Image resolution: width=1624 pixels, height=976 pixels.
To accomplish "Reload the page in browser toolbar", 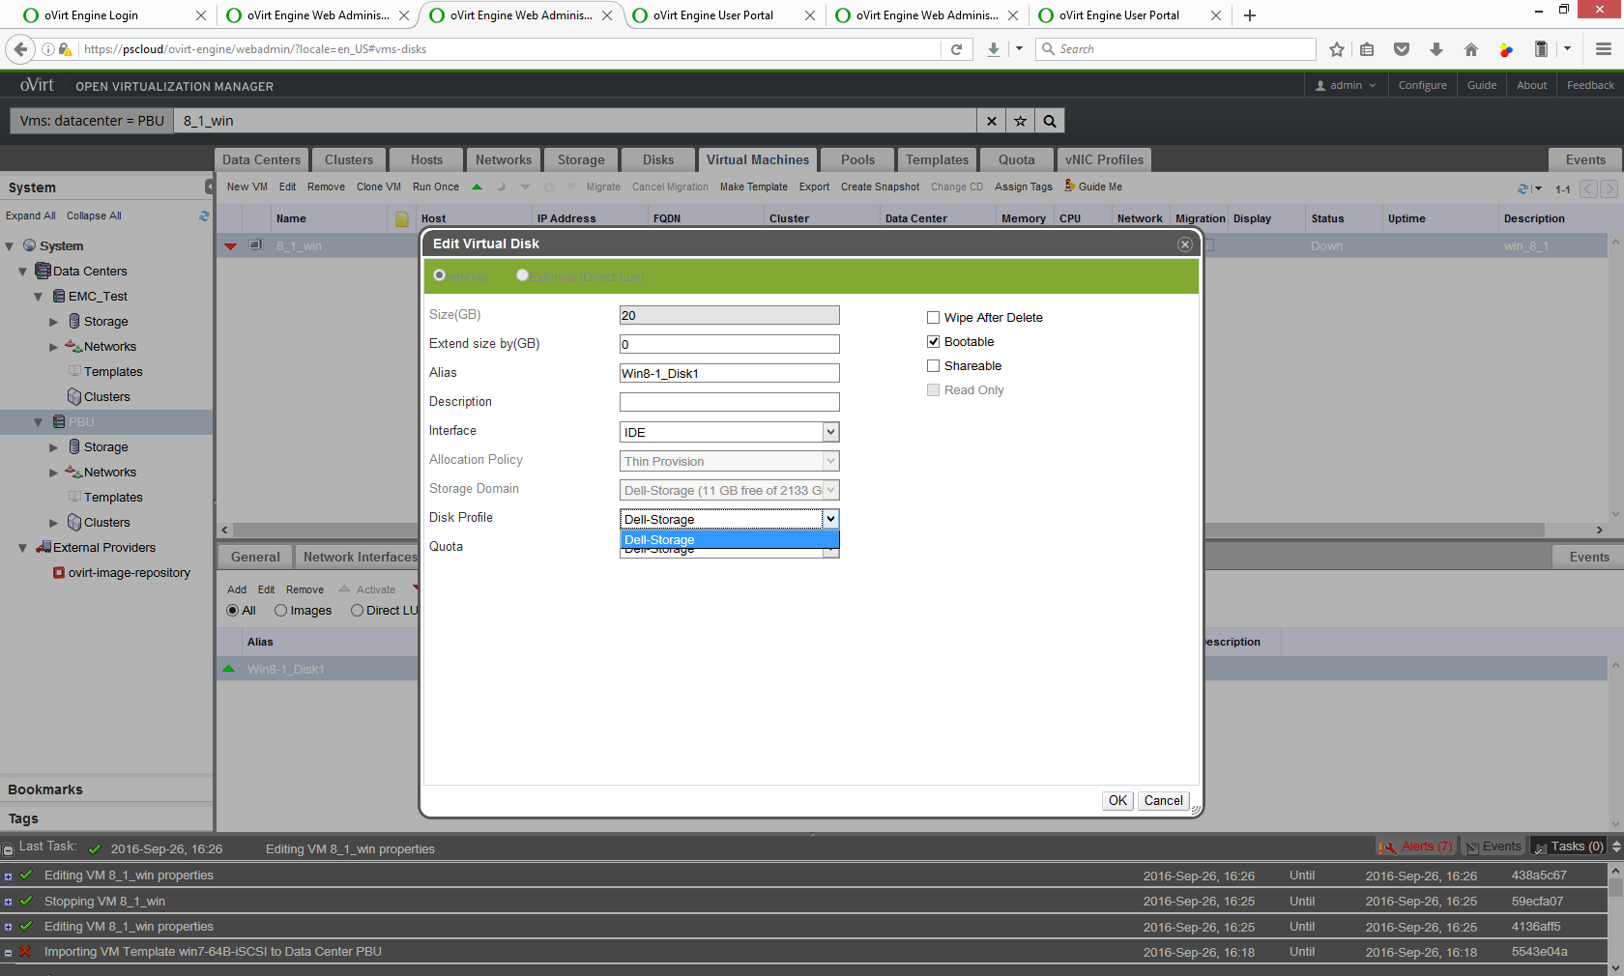I will coord(956,49).
